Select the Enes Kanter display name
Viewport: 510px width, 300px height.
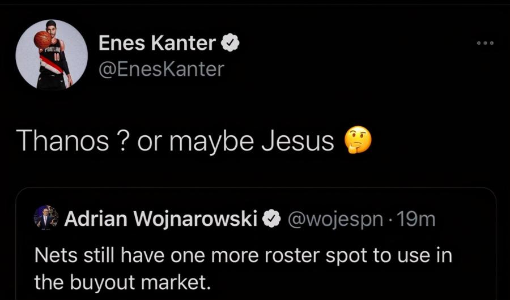(x=157, y=42)
